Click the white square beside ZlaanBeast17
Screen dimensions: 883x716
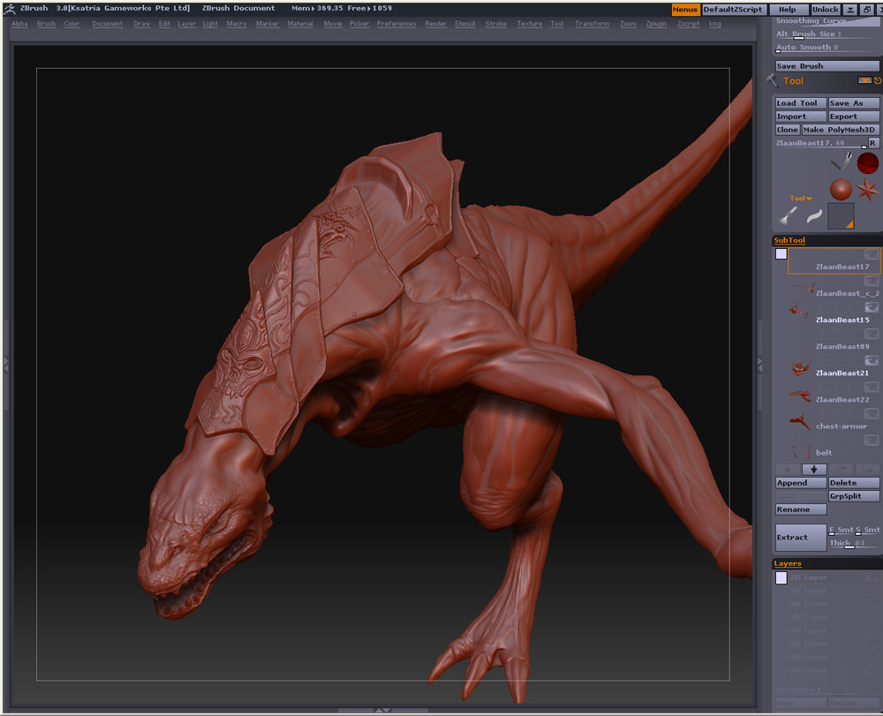tap(781, 254)
